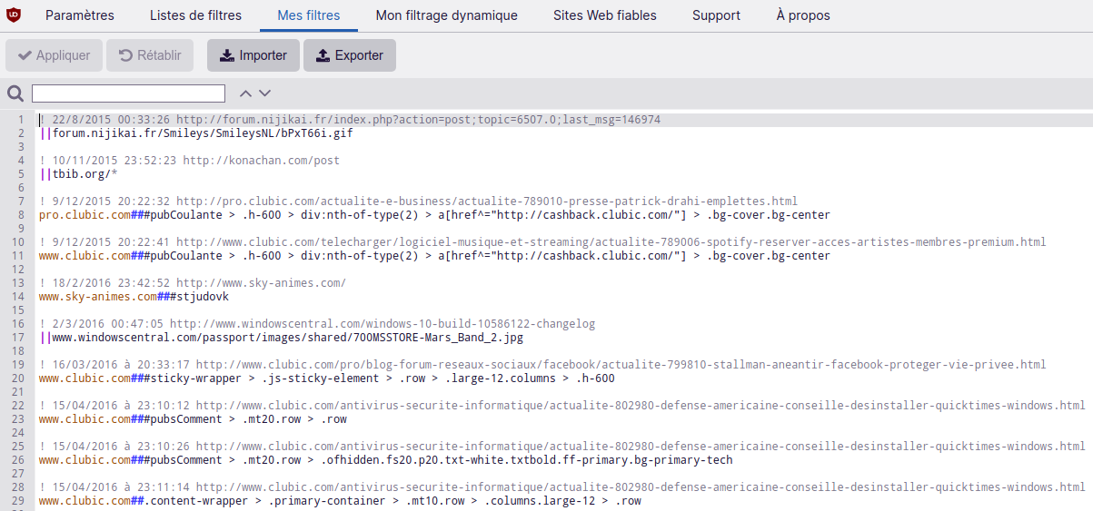Click the pro.clubic.com###pubCoulante filter line
The width and height of the screenshot is (1093, 511).
click(x=434, y=215)
